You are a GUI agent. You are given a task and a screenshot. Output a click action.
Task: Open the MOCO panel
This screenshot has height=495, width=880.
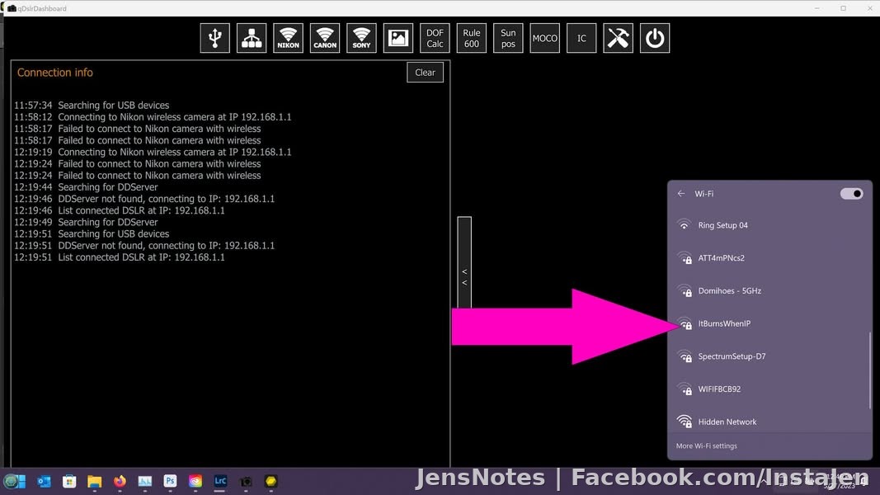tap(545, 38)
